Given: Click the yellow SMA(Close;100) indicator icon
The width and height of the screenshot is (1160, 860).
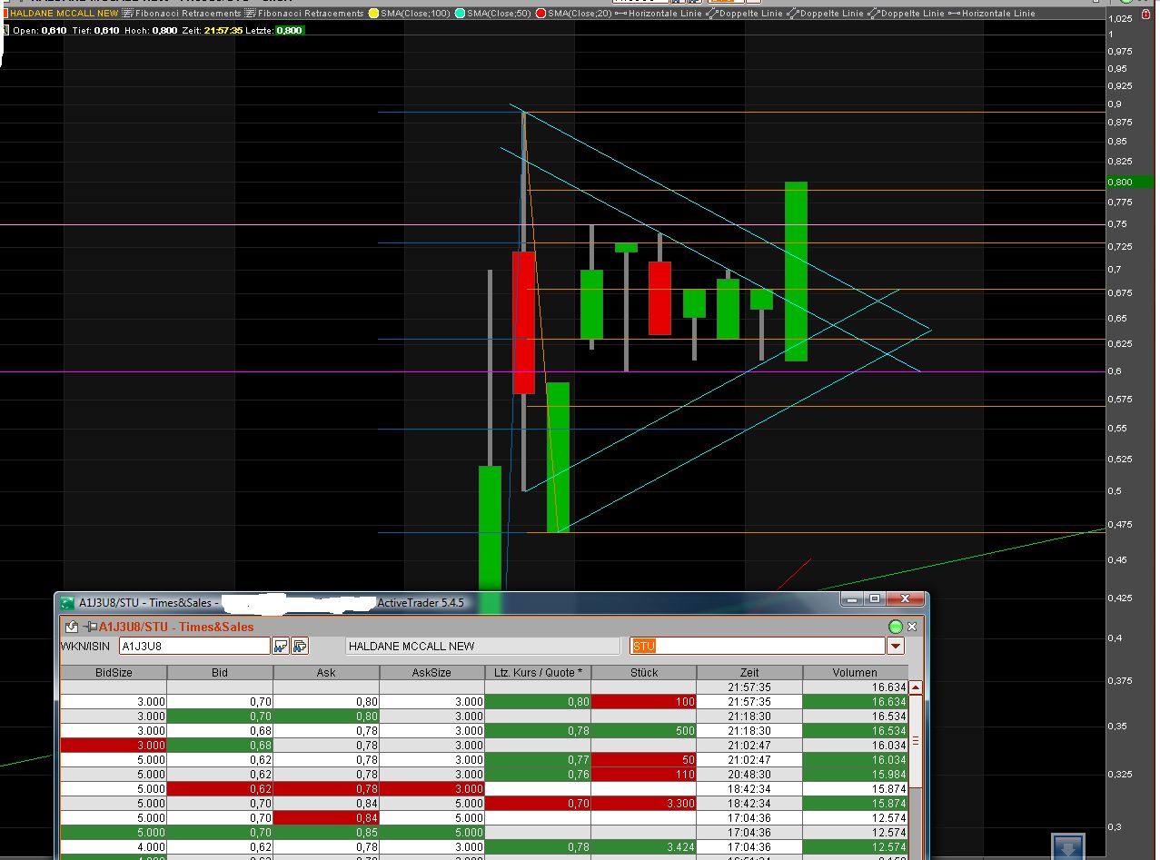Looking at the screenshot, I should (372, 14).
